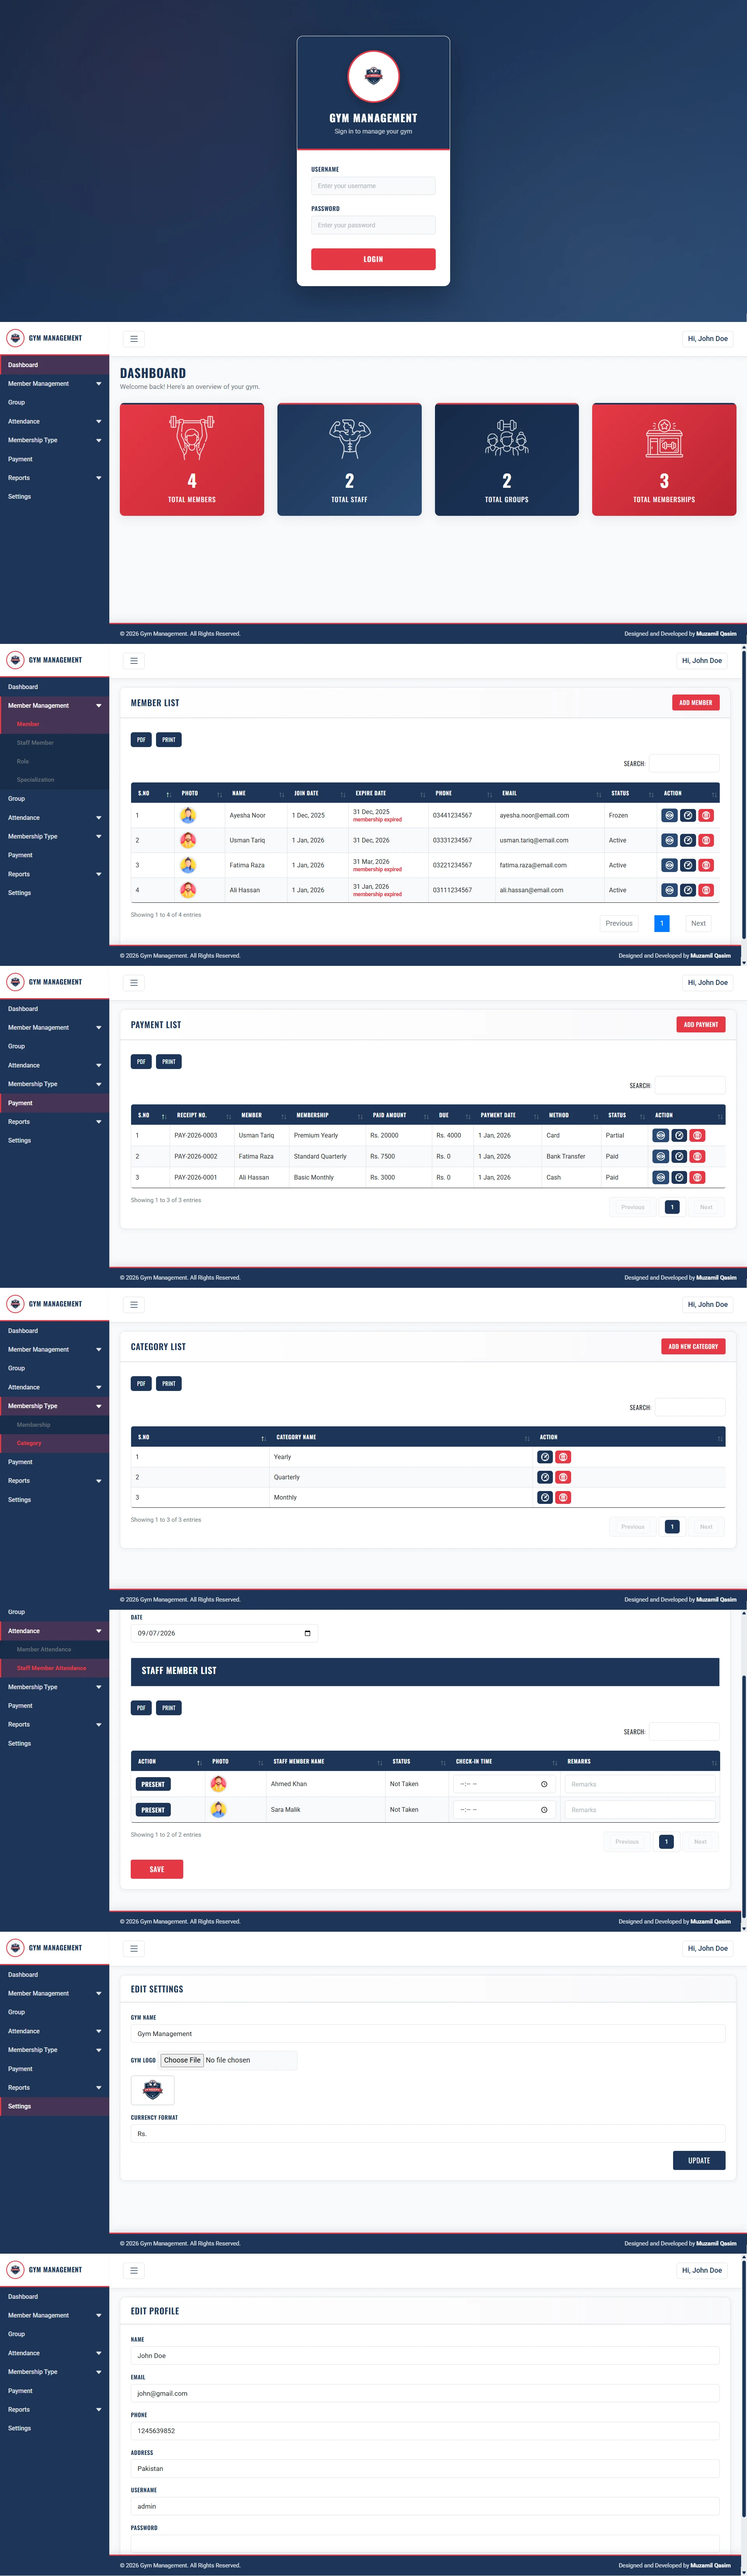The image size is (747, 2576).
Task: Click Choose File for the gym logo
Action: 182,2060
